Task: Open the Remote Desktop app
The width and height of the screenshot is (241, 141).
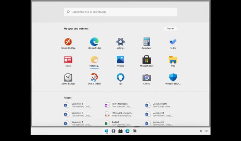Action: tap(68, 42)
